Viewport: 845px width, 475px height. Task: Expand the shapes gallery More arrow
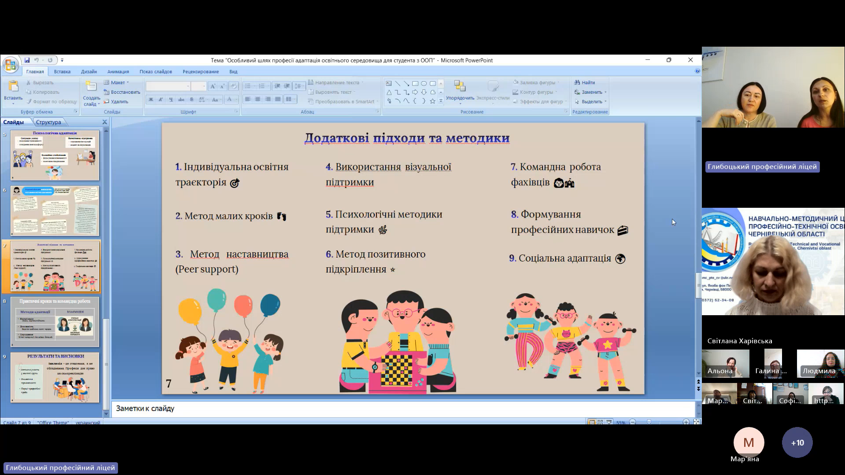(441, 101)
